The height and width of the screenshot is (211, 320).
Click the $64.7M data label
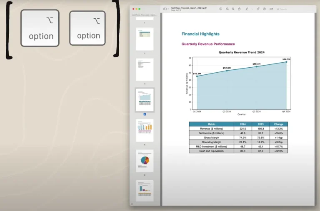(286, 59)
